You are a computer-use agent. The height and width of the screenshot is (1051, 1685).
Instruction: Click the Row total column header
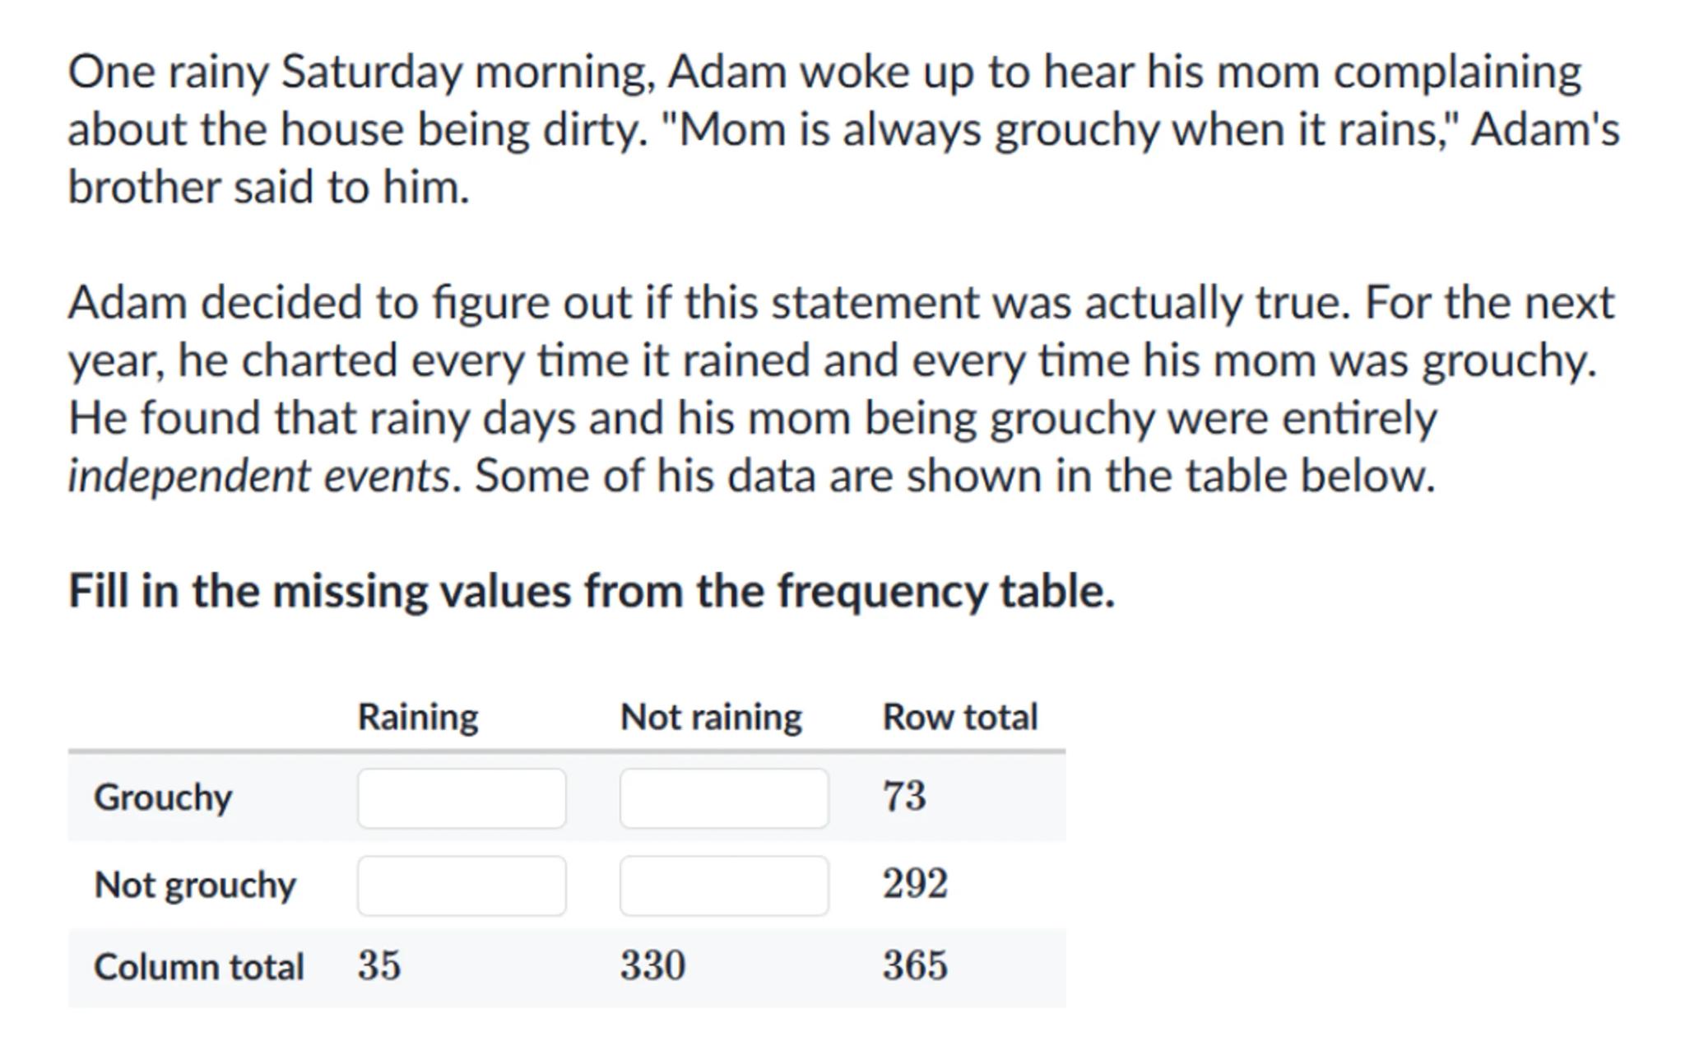960,717
